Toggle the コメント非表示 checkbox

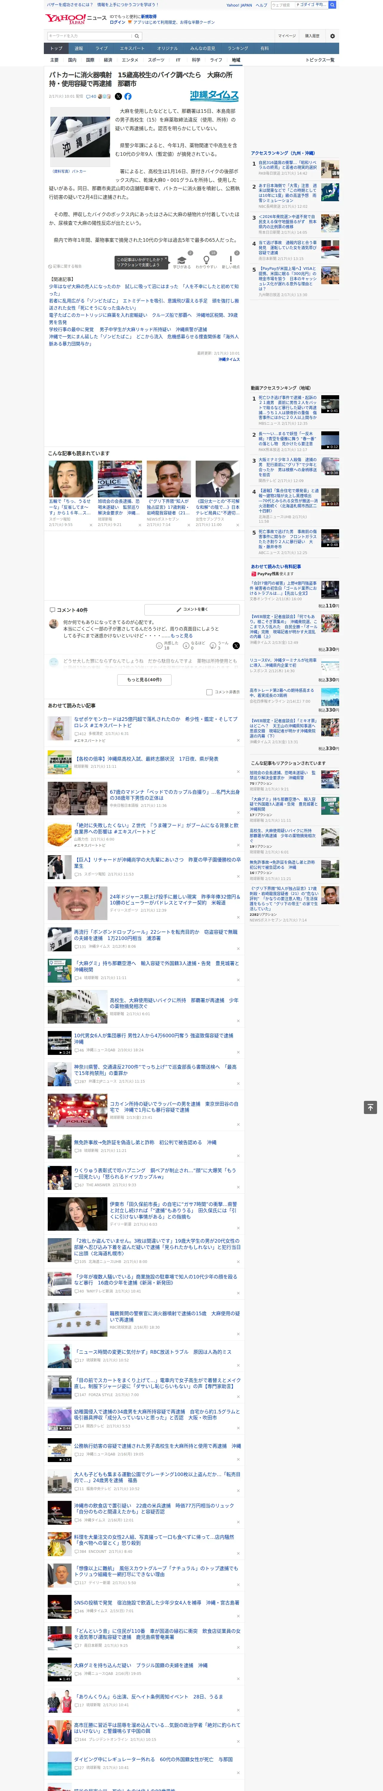[x=209, y=692]
